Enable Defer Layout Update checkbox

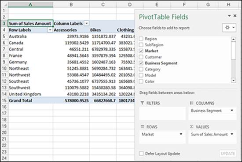141,154
